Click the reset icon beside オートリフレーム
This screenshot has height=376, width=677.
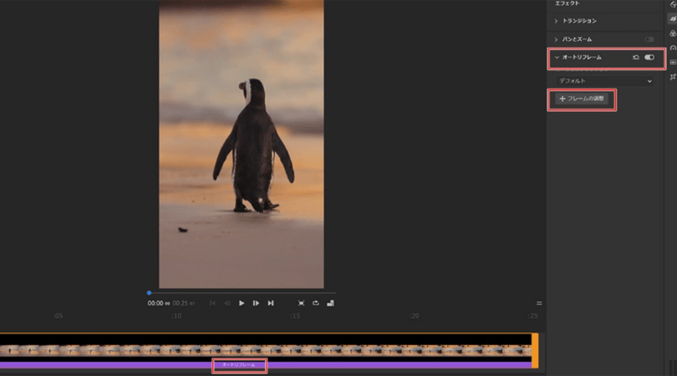(636, 58)
